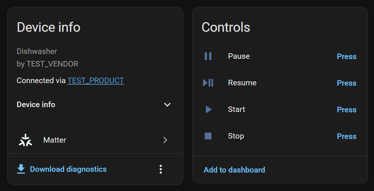Click the download arrow icon
Screen dimensions: 374x191
[21, 169]
